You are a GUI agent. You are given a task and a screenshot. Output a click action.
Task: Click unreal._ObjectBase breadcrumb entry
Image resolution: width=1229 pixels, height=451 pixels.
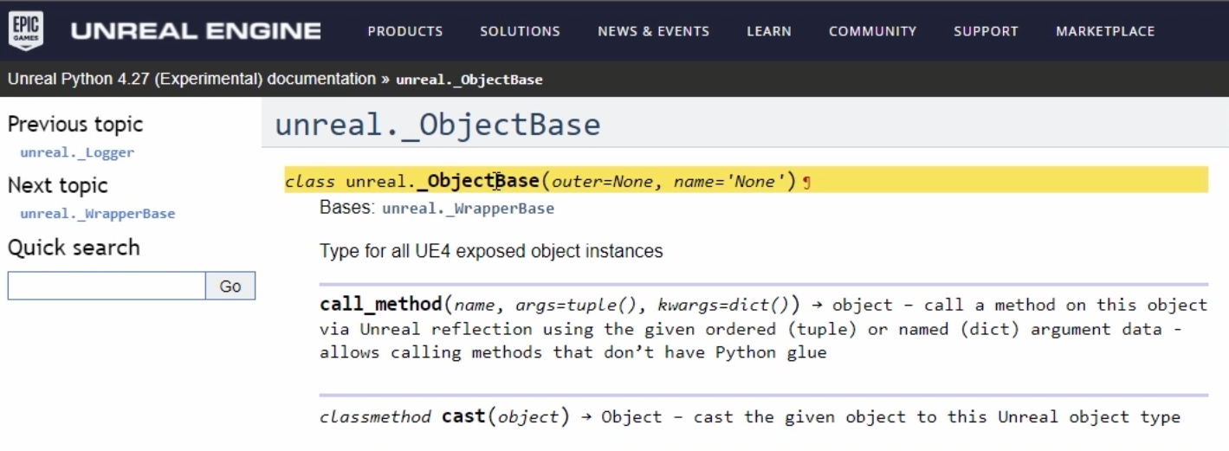point(469,80)
